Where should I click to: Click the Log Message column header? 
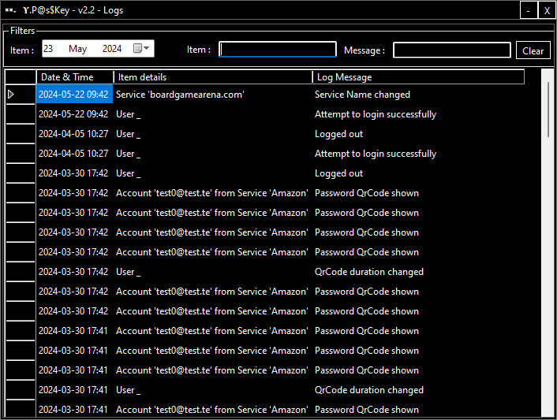point(418,77)
